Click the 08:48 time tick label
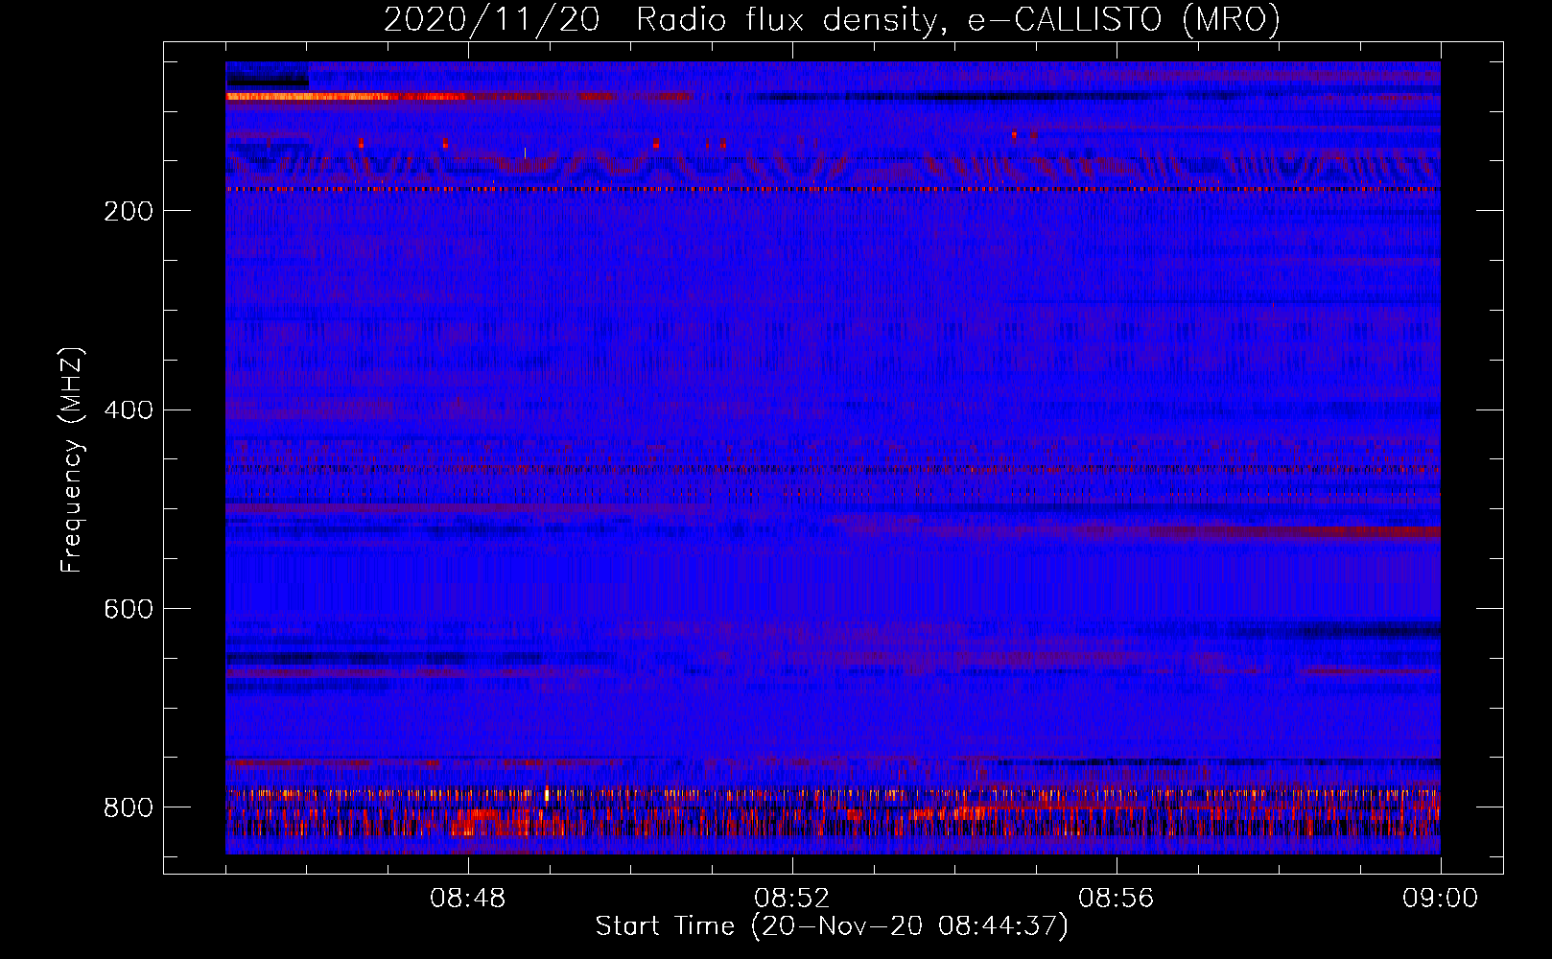This screenshot has width=1552, height=959. [x=468, y=899]
